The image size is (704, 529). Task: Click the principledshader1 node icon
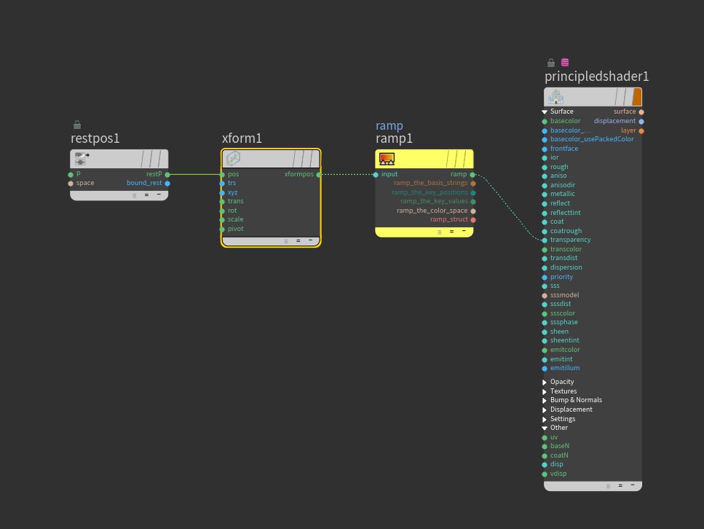(555, 97)
